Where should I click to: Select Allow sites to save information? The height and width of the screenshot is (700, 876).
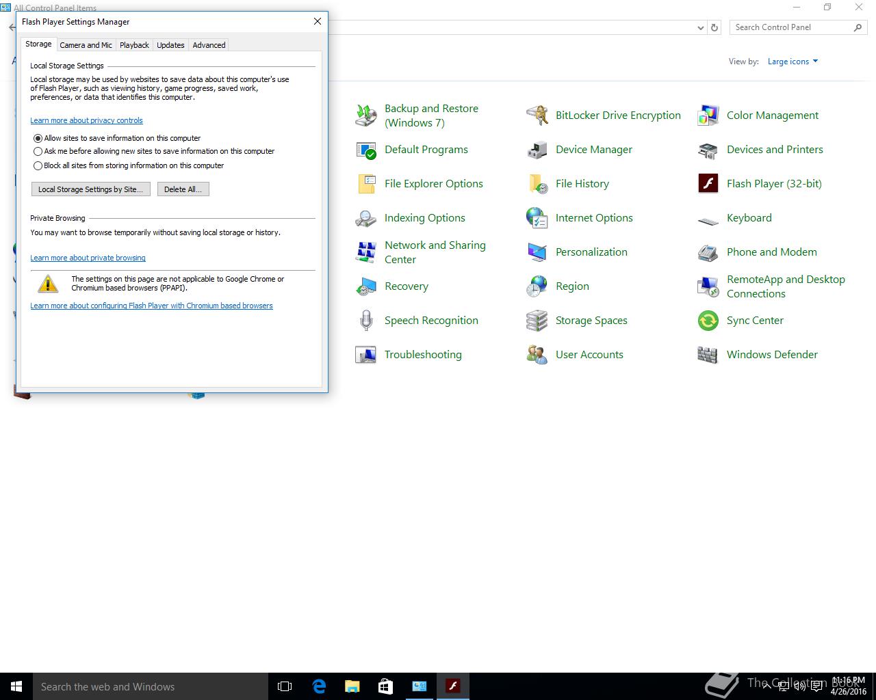pos(38,138)
